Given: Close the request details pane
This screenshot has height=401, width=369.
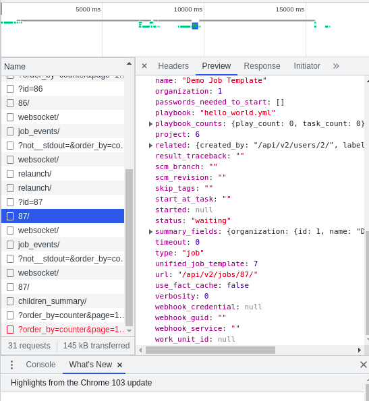Looking at the screenshot, I should [x=144, y=66].
